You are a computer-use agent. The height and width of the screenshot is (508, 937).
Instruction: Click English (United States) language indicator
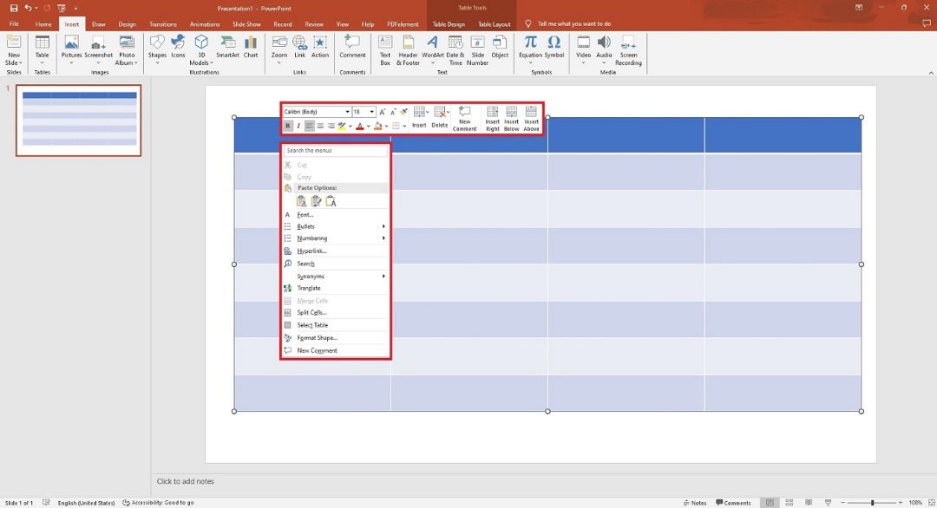point(86,503)
